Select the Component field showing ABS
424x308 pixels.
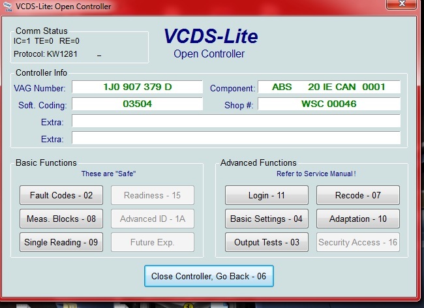329,87
